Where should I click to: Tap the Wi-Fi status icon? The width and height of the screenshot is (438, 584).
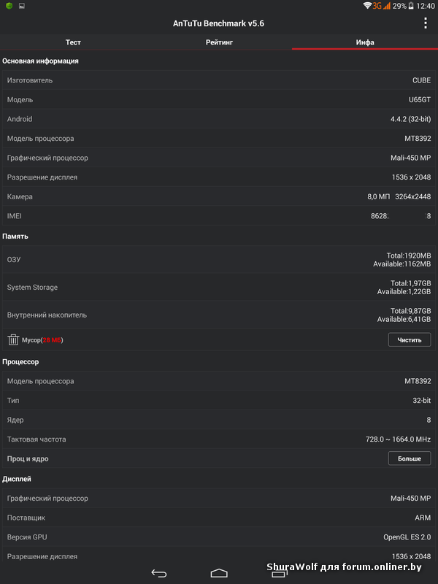(367, 6)
